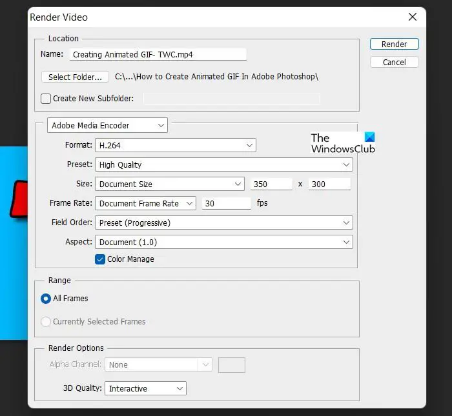
Task: Open the 3D Quality Interactive dropdown
Action: [145, 388]
